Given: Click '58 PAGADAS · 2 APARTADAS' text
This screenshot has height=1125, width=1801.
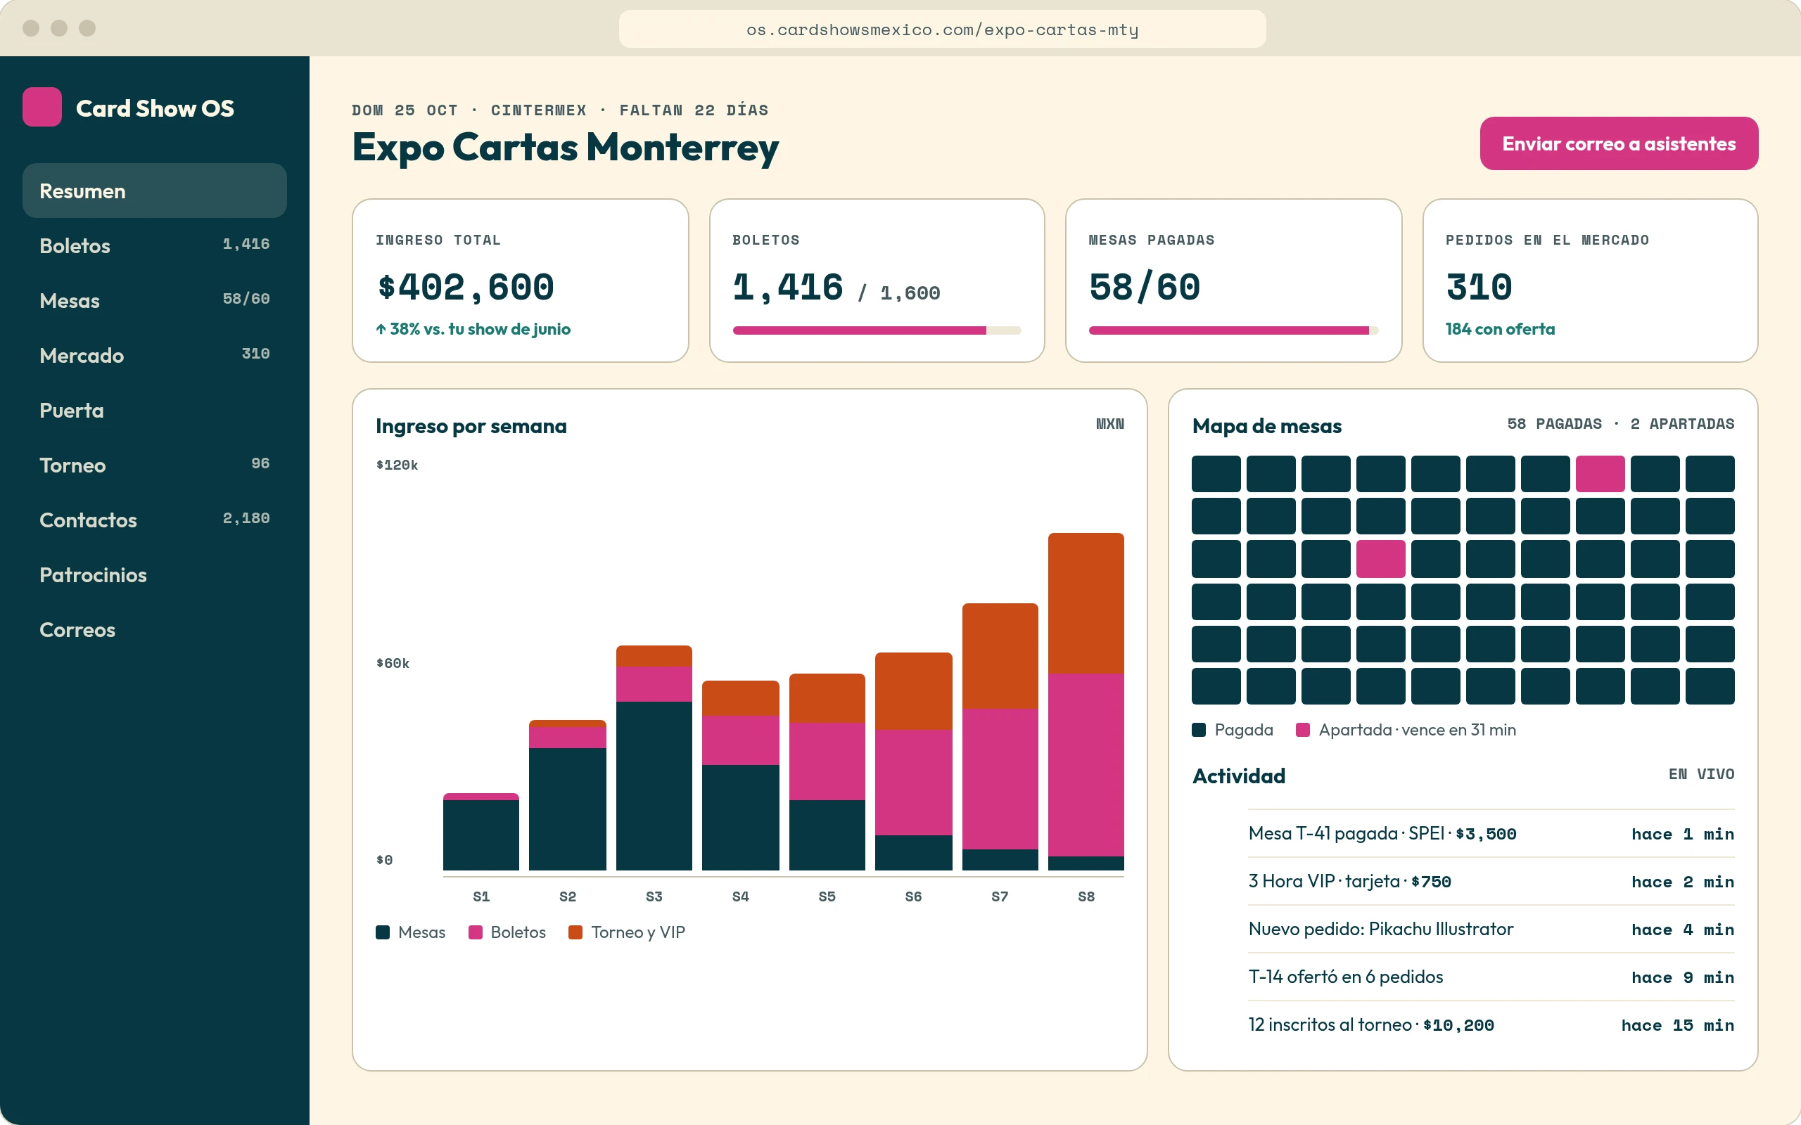Looking at the screenshot, I should coord(1620,423).
